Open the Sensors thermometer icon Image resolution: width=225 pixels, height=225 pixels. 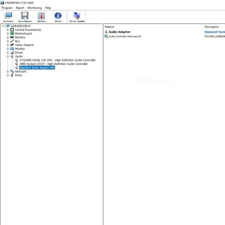[x=42, y=16]
